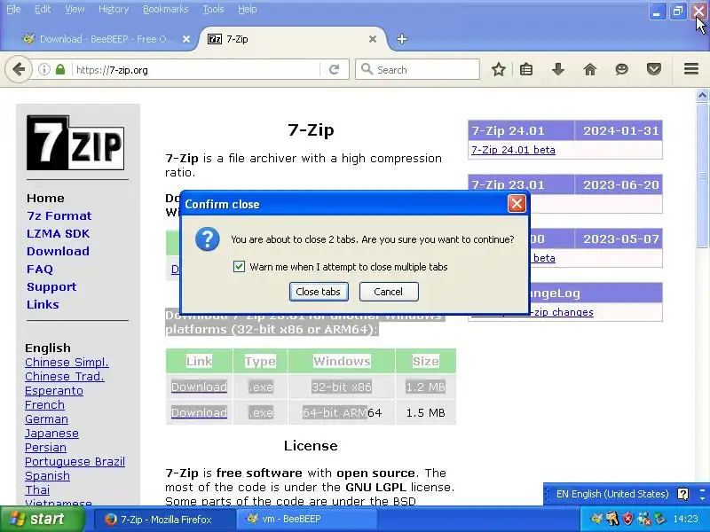Click the taskbar clock 14:23
The image size is (710, 532).
pyautogui.click(x=685, y=519)
